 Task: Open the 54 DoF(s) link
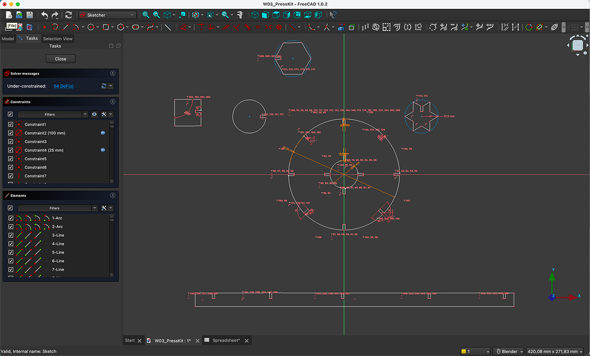click(x=62, y=85)
